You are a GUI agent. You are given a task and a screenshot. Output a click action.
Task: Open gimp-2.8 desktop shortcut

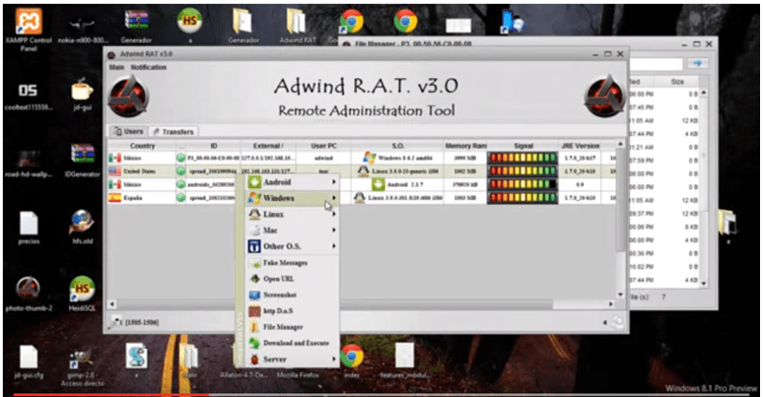click(83, 367)
